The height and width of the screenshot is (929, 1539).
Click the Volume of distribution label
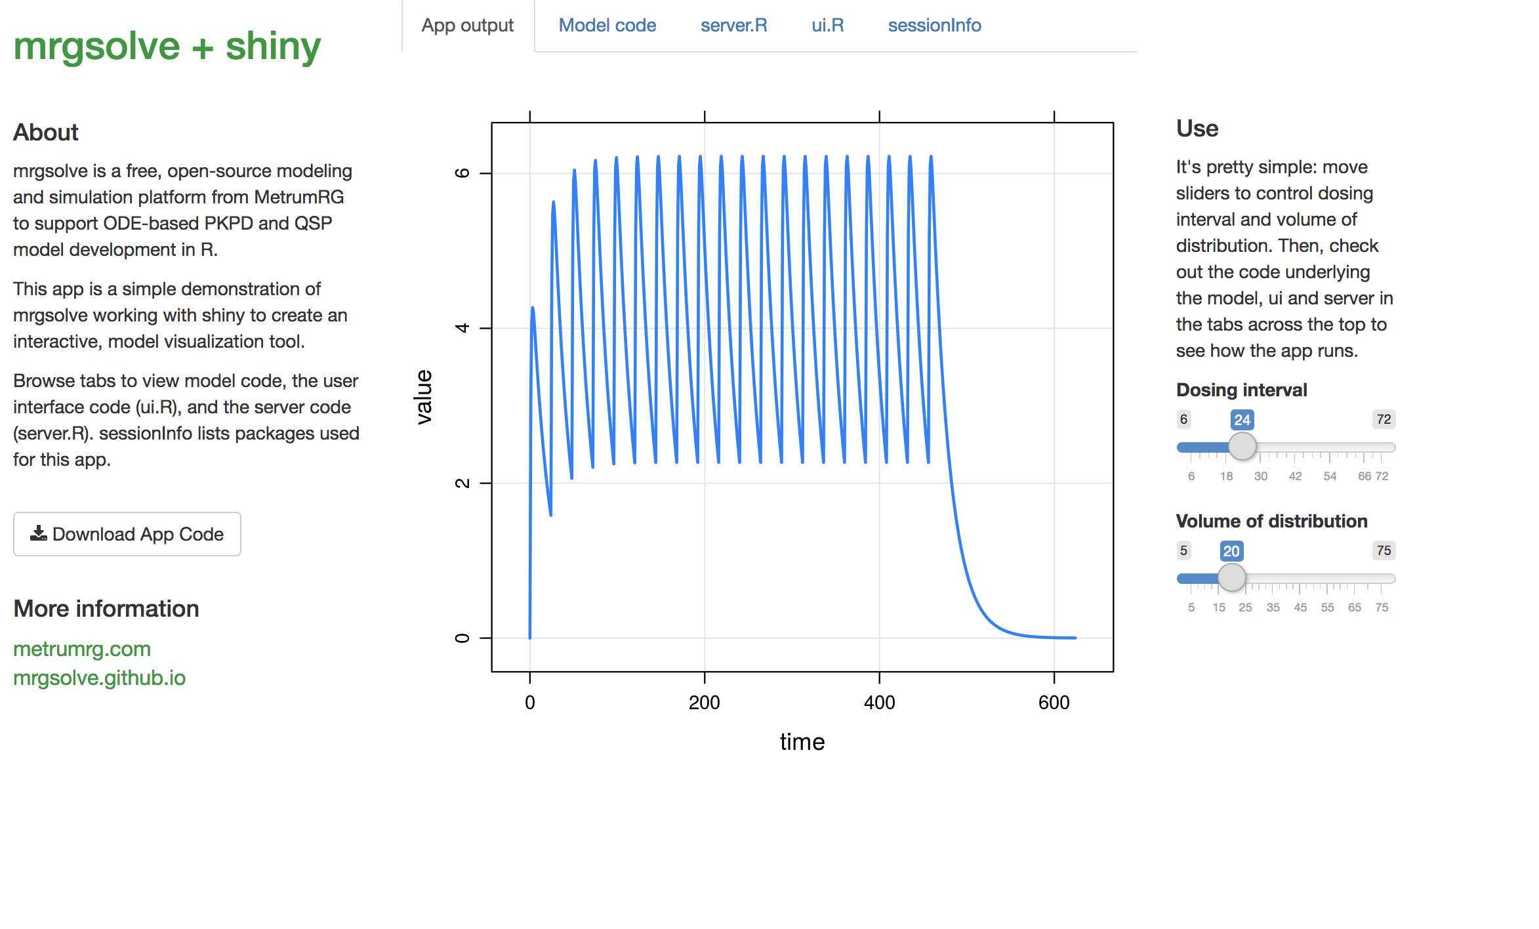1271,521
